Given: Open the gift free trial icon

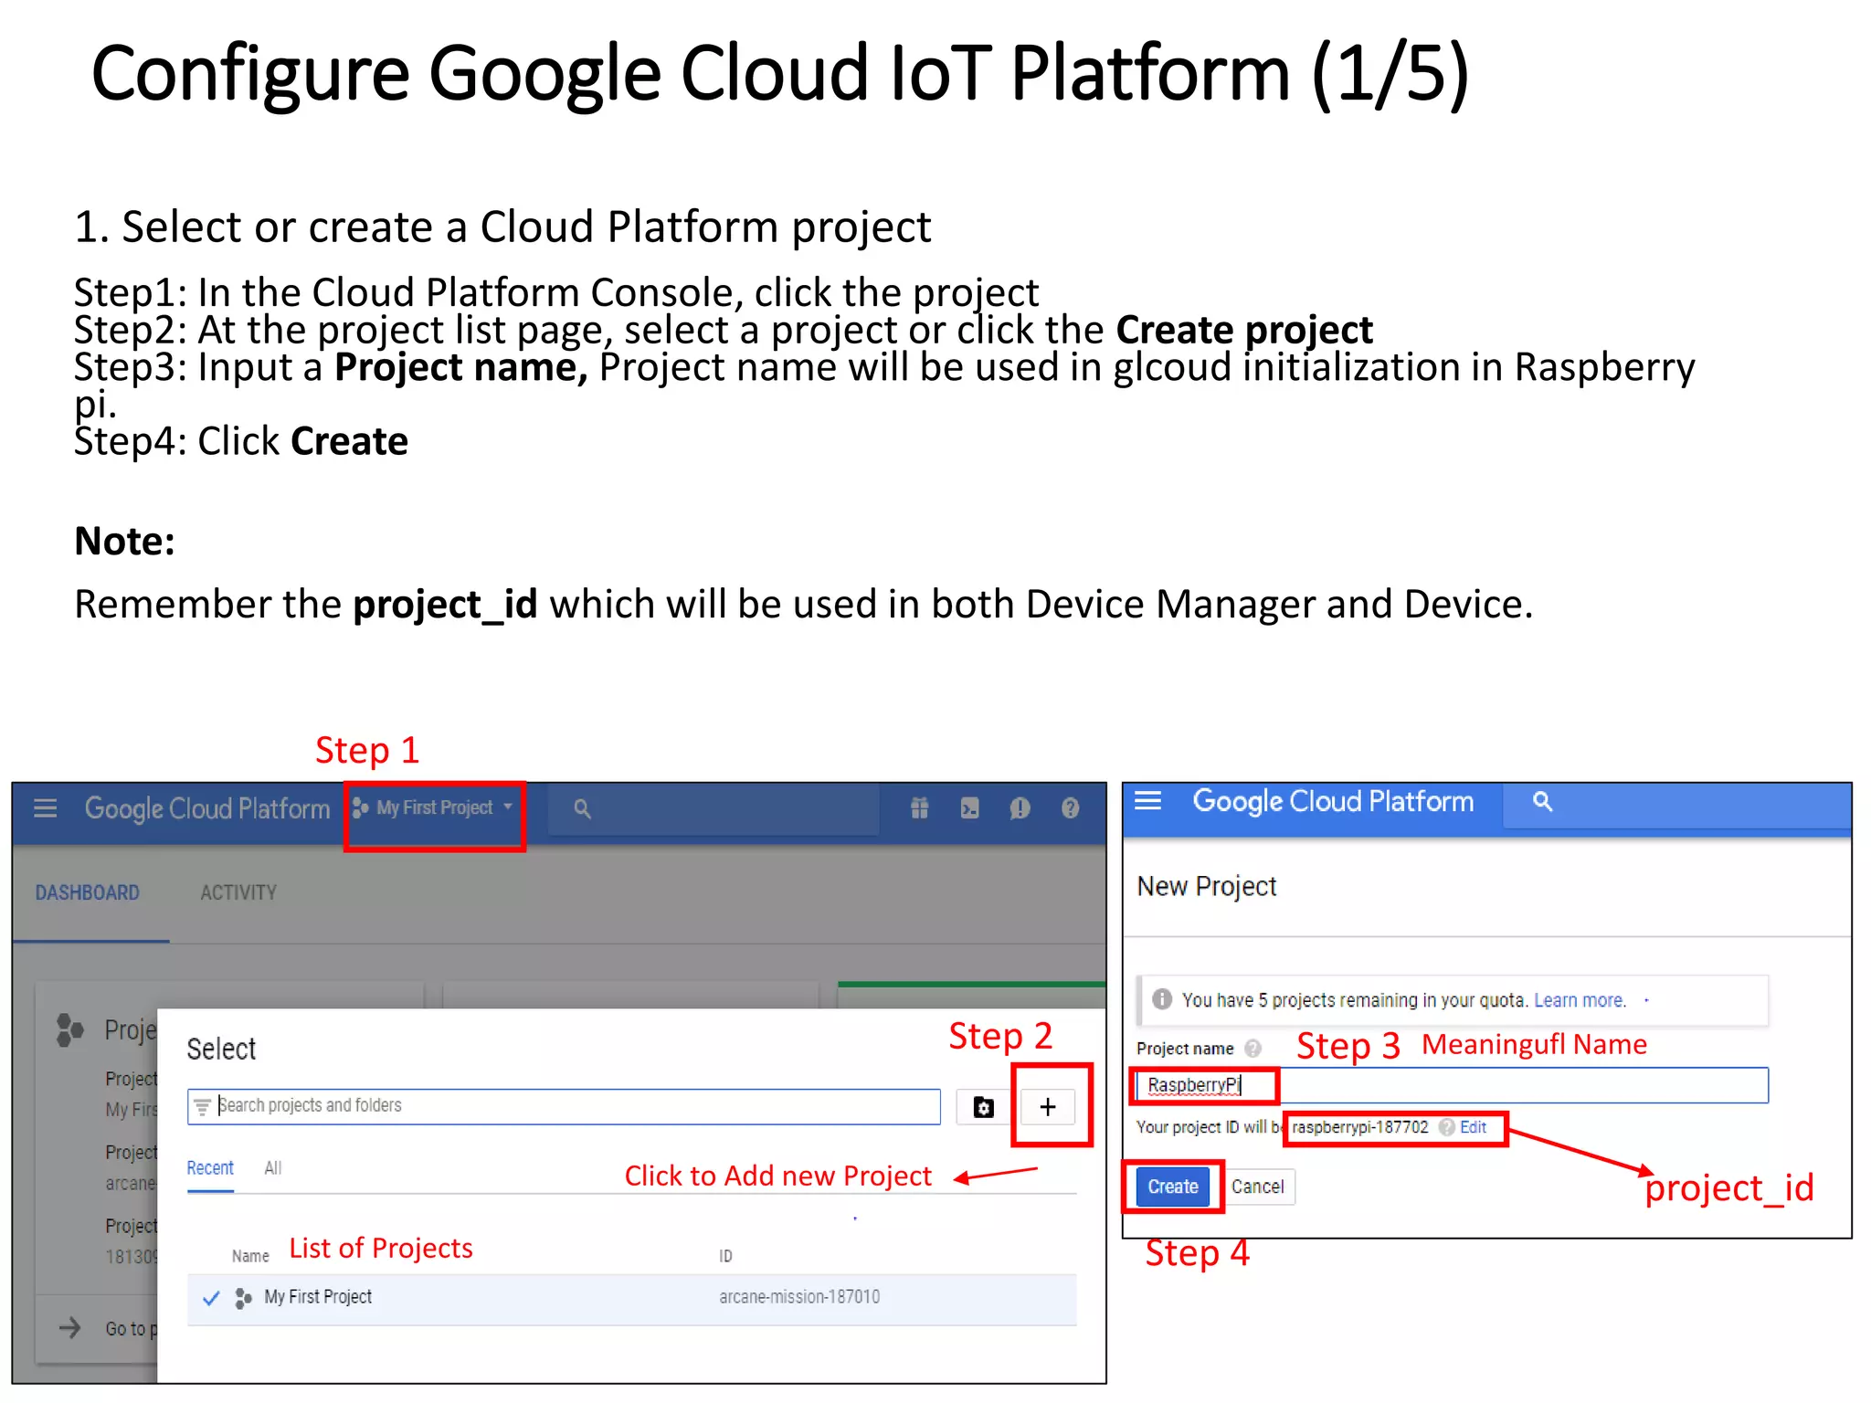Looking at the screenshot, I should (919, 808).
